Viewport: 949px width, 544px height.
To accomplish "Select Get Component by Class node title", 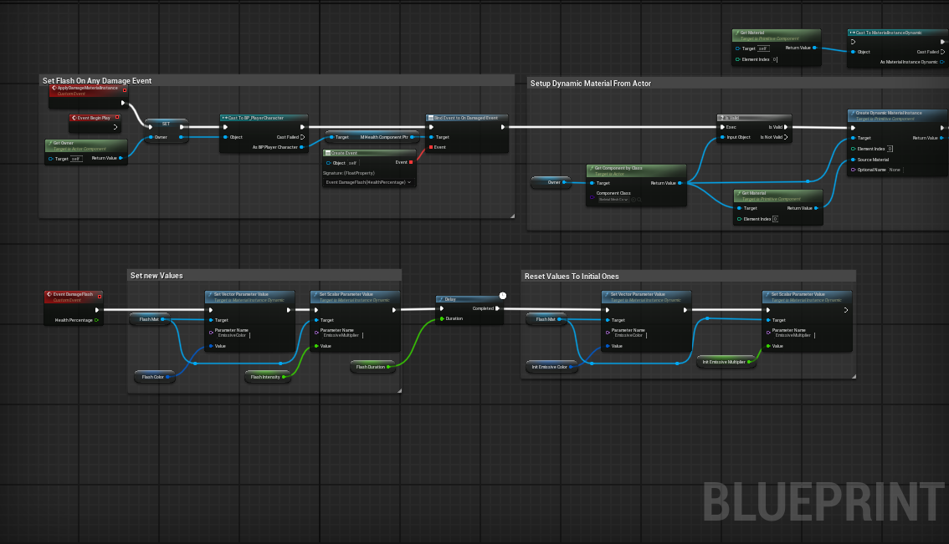I will click(x=618, y=168).
